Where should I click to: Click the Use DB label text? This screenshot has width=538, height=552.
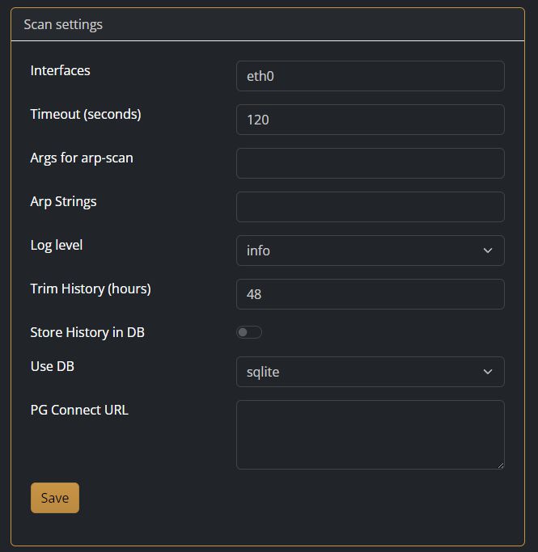point(53,366)
